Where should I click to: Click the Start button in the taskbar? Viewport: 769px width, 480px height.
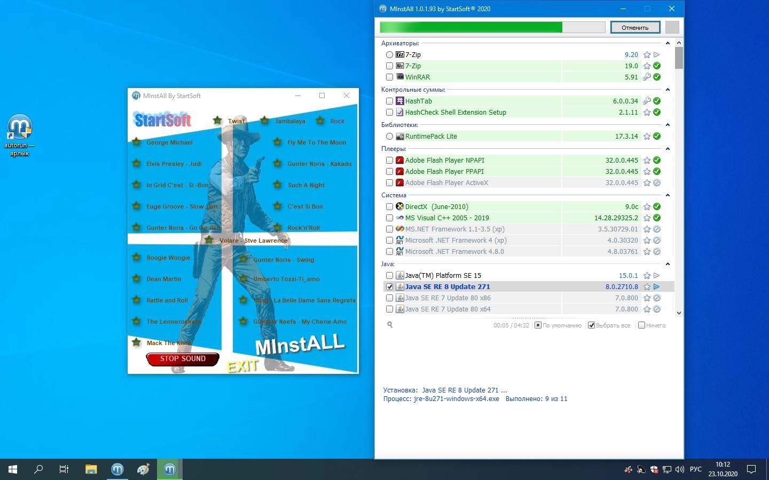pyautogui.click(x=13, y=469)
